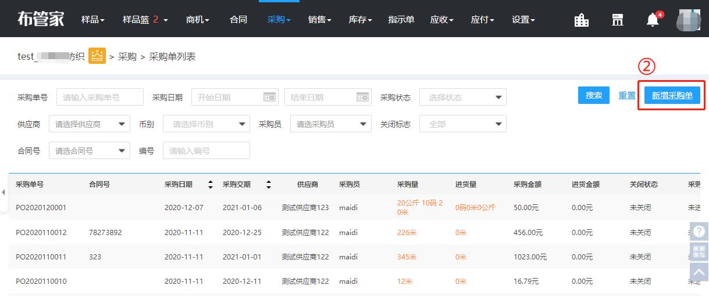The height and width of the screenshot is (296, 709).
Task: Click the notification bell icon
Action: tap(653, 20)
